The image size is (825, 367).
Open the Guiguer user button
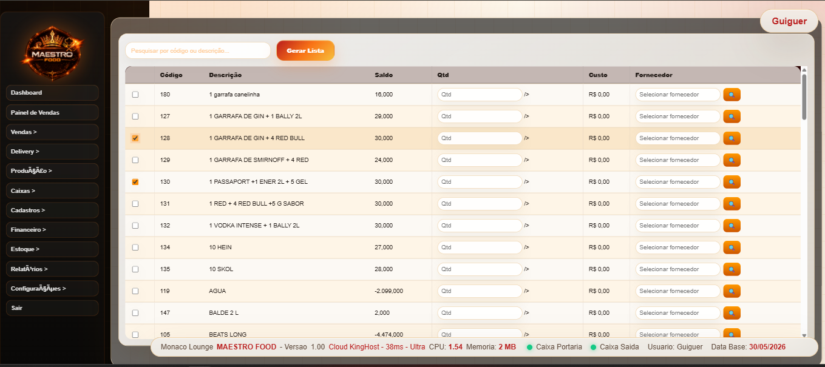(789, 21)
